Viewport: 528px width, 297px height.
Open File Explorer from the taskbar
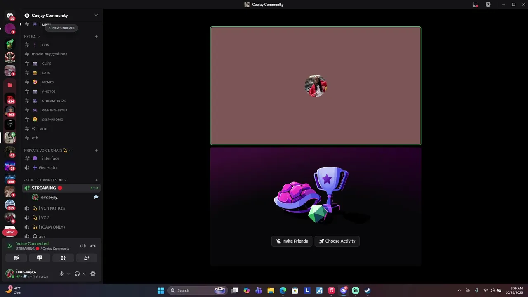coord(271,290)
